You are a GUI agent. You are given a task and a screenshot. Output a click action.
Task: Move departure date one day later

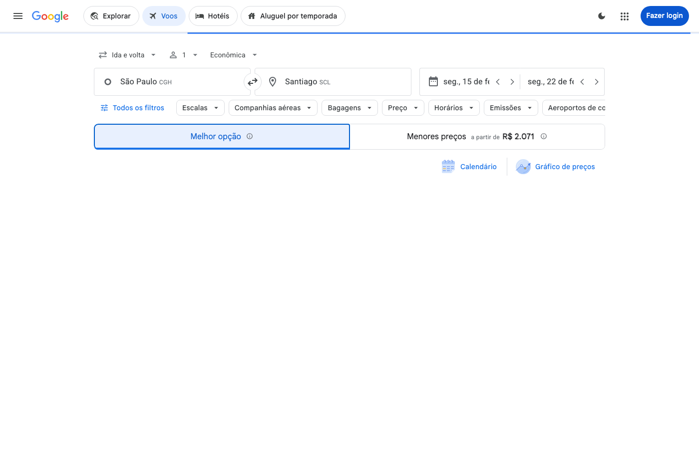(x=512, y=82)
